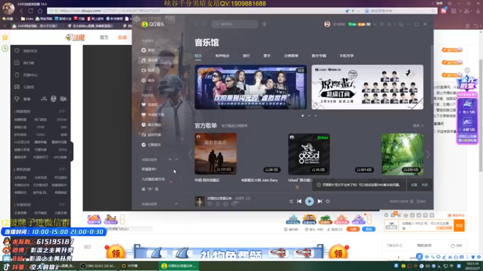Go back in QQ Music navigation
The image size is (483, 271).
click(196, 24)
